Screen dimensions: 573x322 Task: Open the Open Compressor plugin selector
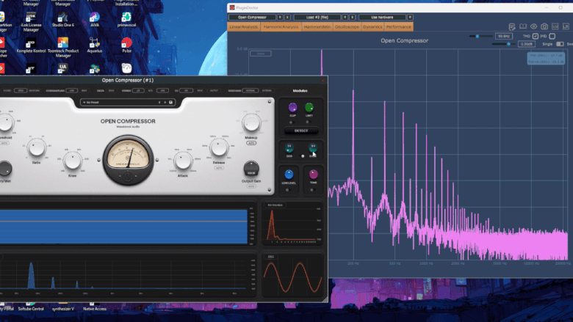click(252, 17)
